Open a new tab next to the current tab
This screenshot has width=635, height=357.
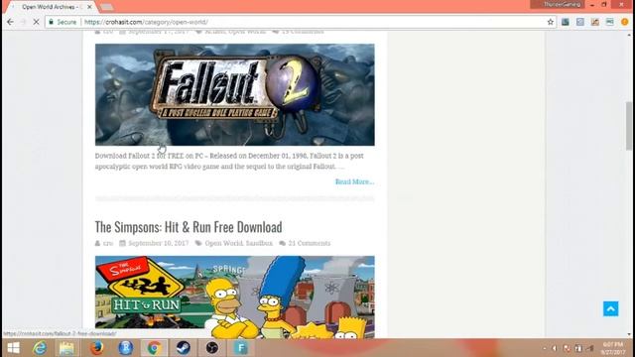click(106, 7)
